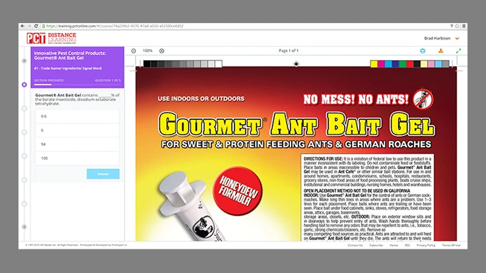Zoom out the document viewer
486x273 pixels.
[133, 51]
